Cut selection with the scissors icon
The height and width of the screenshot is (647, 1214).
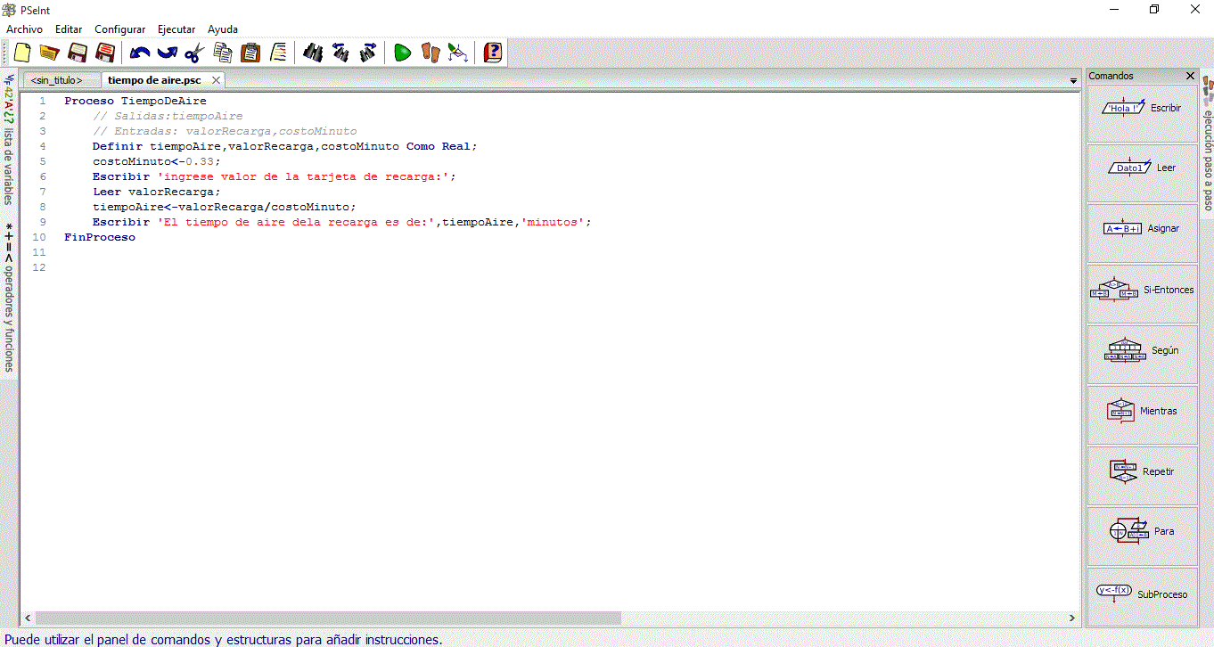194,53
